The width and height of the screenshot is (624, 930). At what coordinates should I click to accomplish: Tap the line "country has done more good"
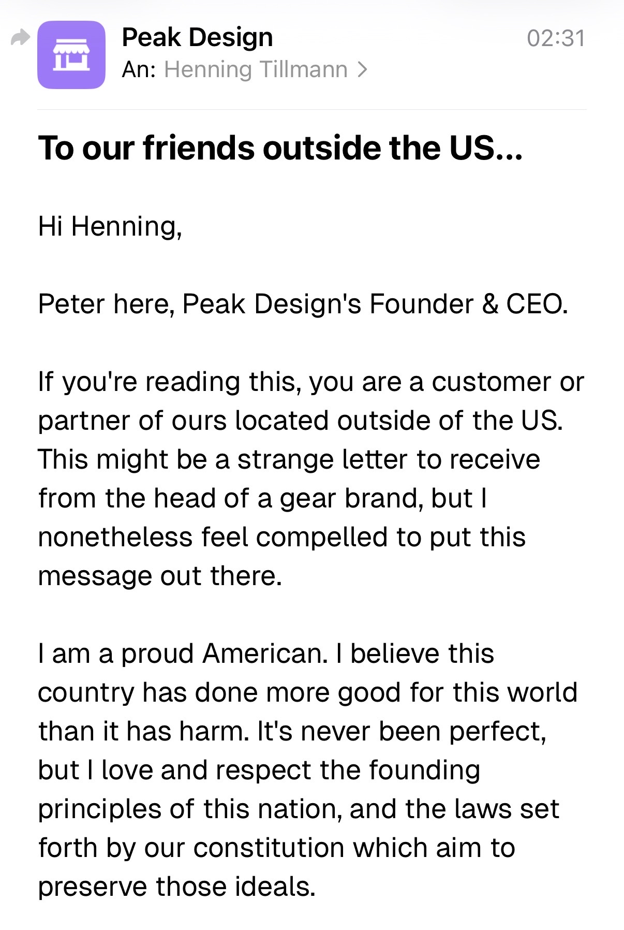(x=307, y=692)
